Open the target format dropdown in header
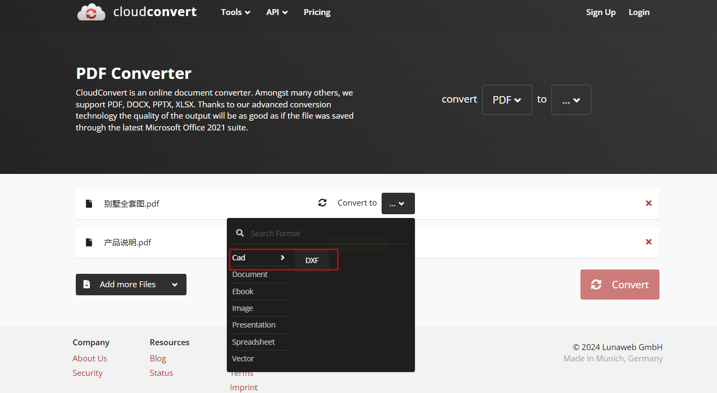The image size is (717, 393). coord(571,100)
